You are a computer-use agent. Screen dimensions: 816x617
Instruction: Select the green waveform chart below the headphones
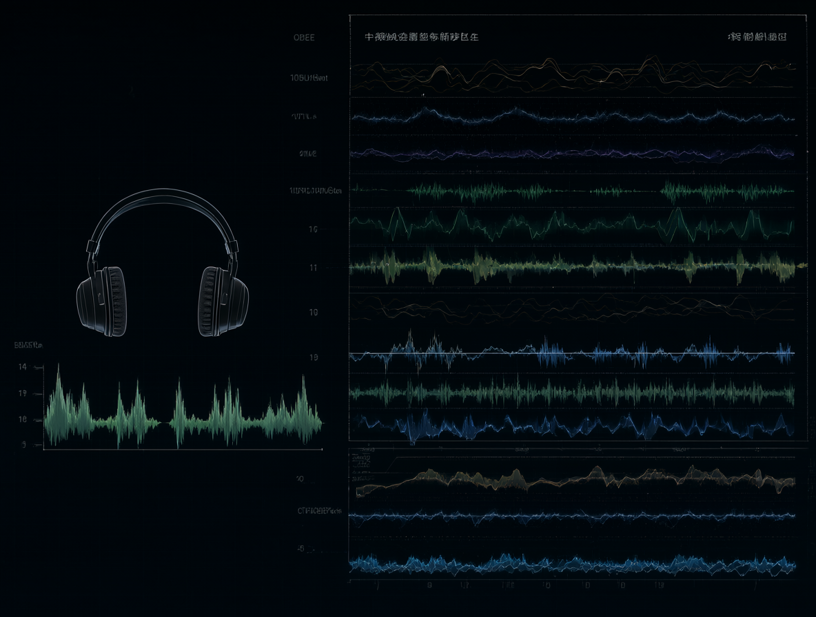[x=183, y=407]
